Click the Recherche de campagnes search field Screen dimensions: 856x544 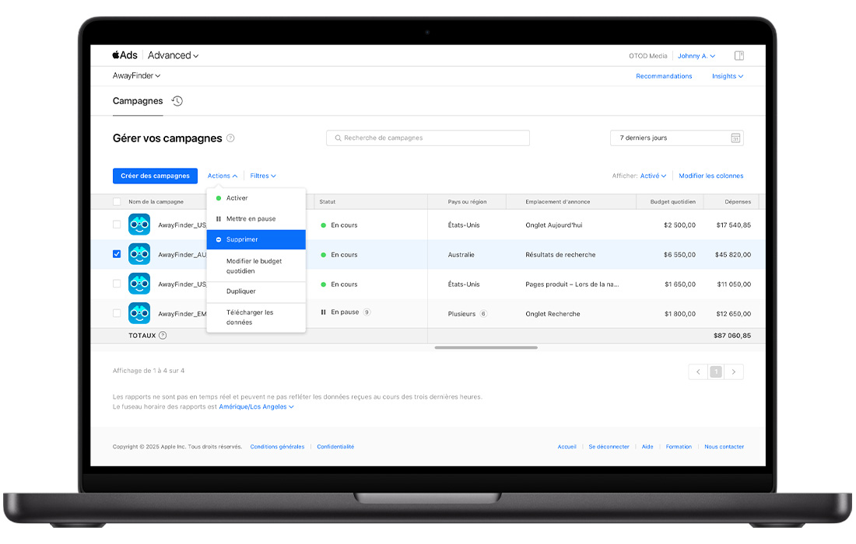click(428, 138)
